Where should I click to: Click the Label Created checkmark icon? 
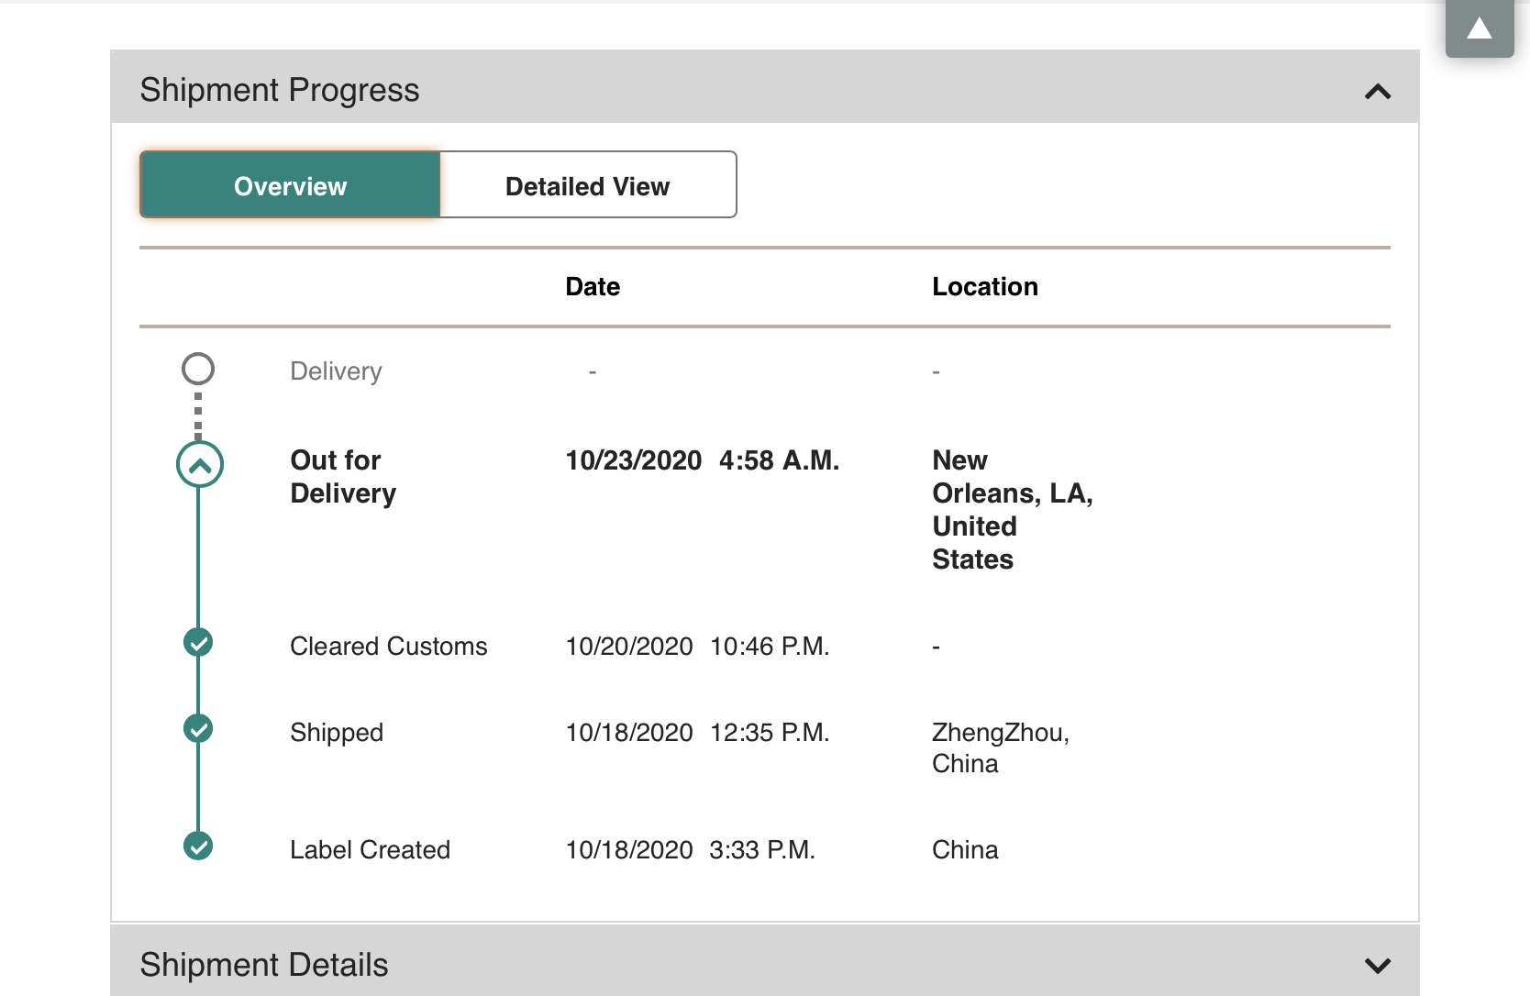click(198, 846)
